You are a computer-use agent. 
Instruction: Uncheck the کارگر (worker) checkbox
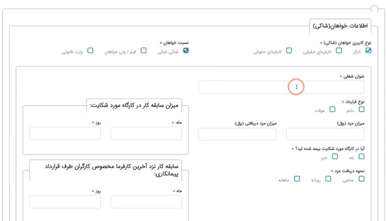(368, 50)
